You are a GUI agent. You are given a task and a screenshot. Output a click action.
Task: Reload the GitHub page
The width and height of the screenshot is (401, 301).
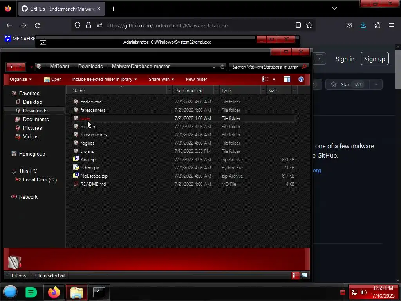click(x=38, y=25)
